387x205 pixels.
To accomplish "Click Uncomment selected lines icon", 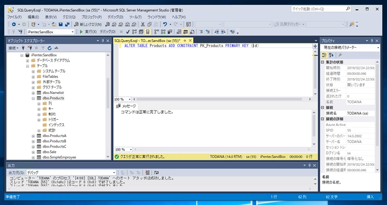I will [208, 32].
